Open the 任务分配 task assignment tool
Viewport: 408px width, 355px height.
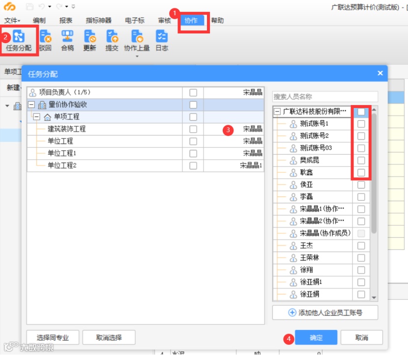point(19,41)
